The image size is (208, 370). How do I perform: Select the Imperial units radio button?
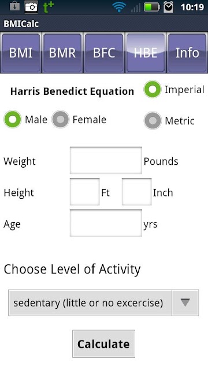click(153, 89)
